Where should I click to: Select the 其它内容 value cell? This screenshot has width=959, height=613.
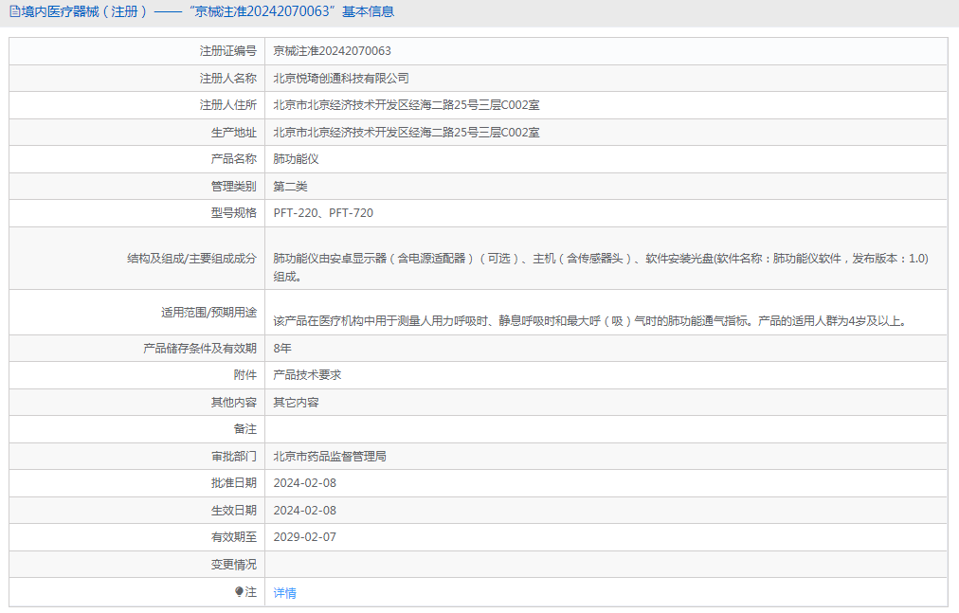(x=296, y=403)
